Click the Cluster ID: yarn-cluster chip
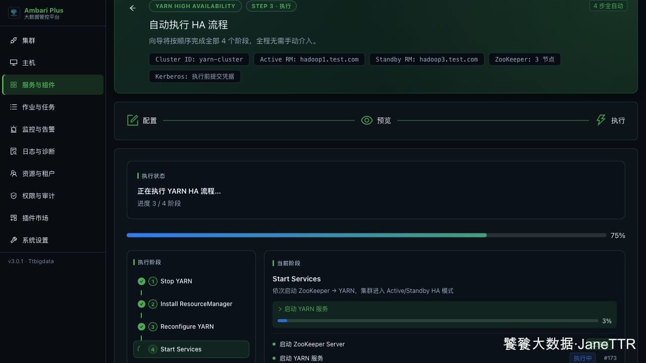Image resolution: width=646 pixels, height=363 pixels. pos(199,59)
